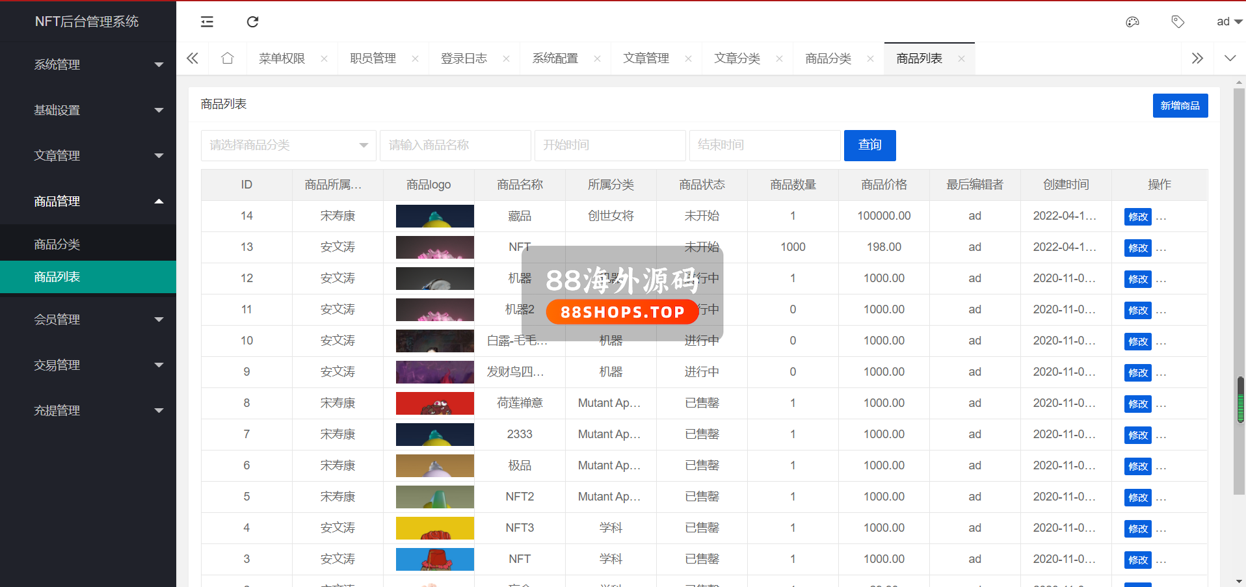Open the 请选择商品分类 dropdown

[288, 146]
